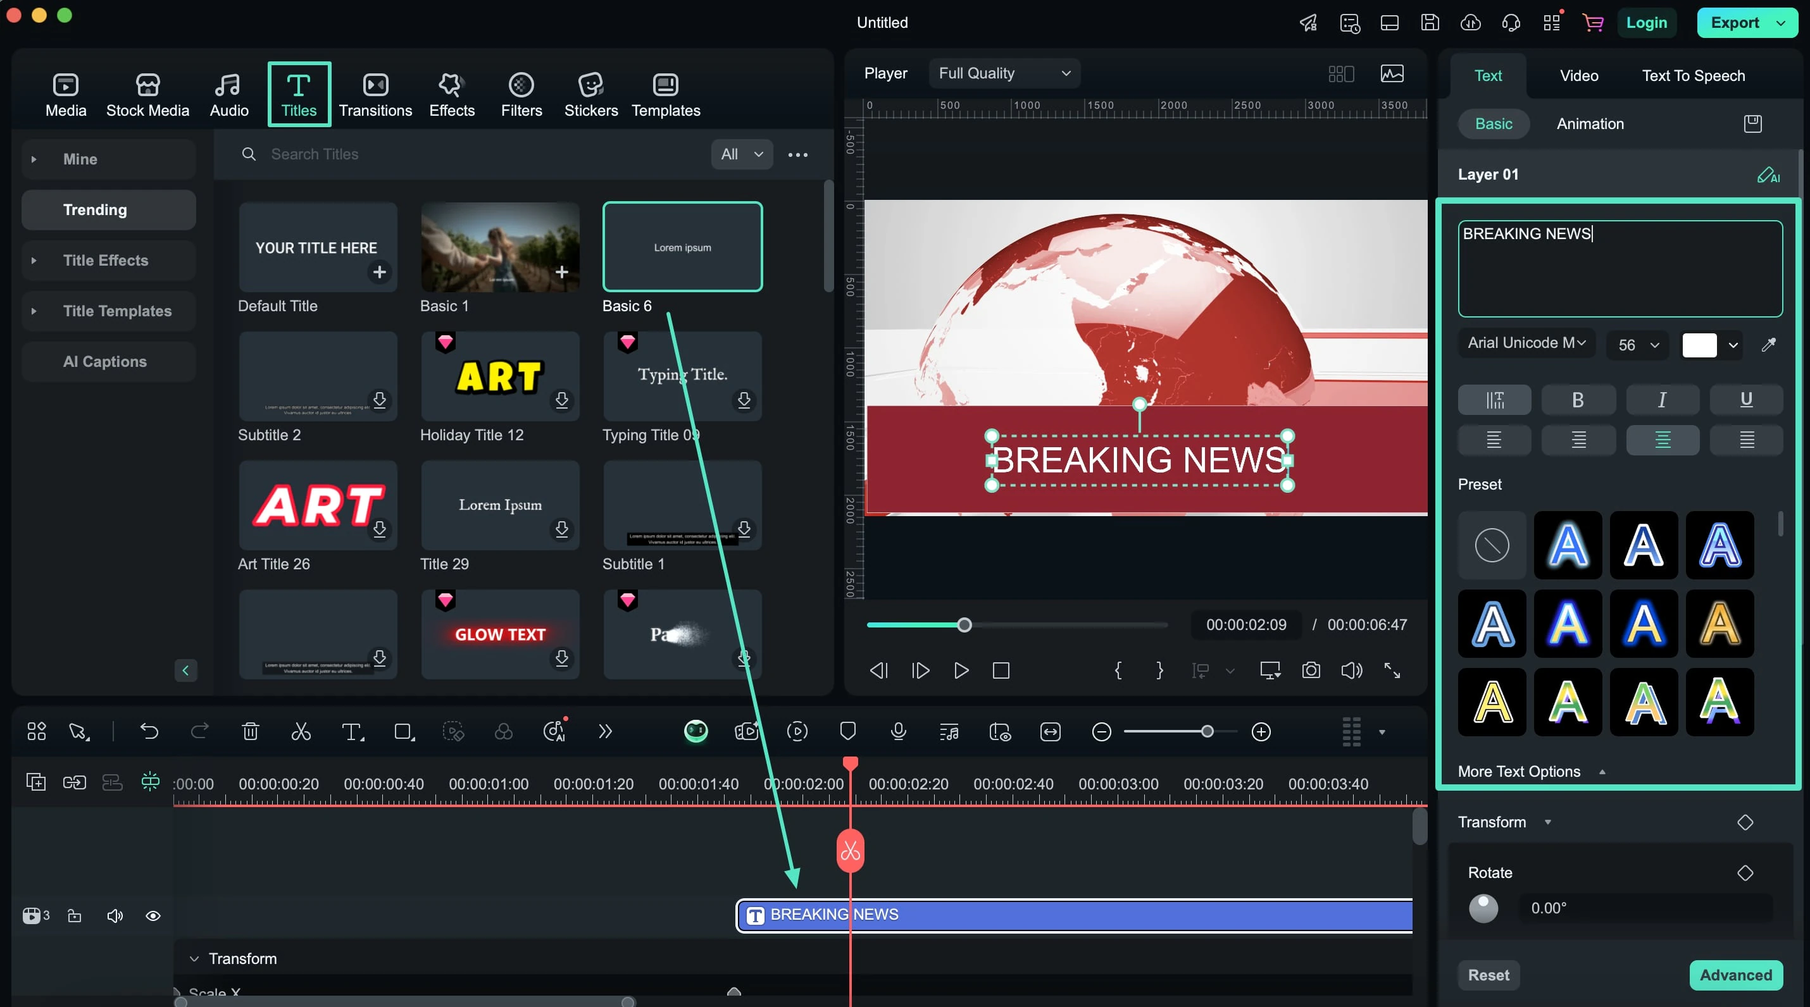Image resolution: width=1810 pixels, height=1007 pixels.
Task: Switch to the Animation tab
Action: pos(1590,123)
